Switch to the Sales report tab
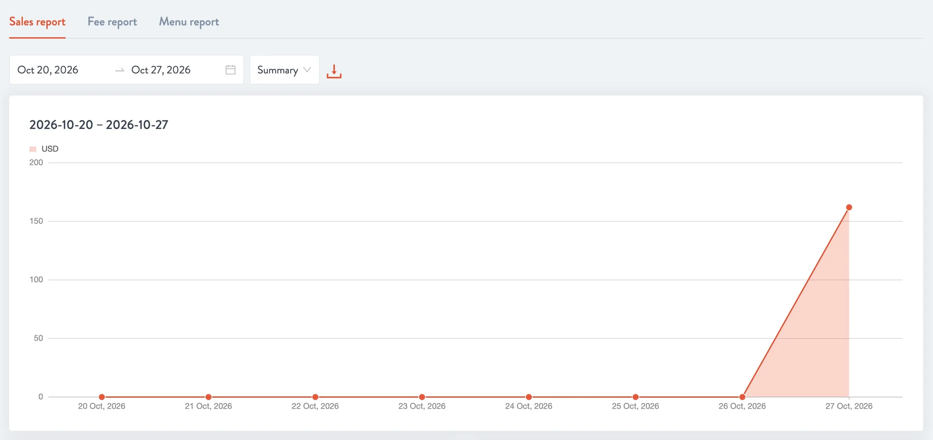 click(x=37, y=21)
